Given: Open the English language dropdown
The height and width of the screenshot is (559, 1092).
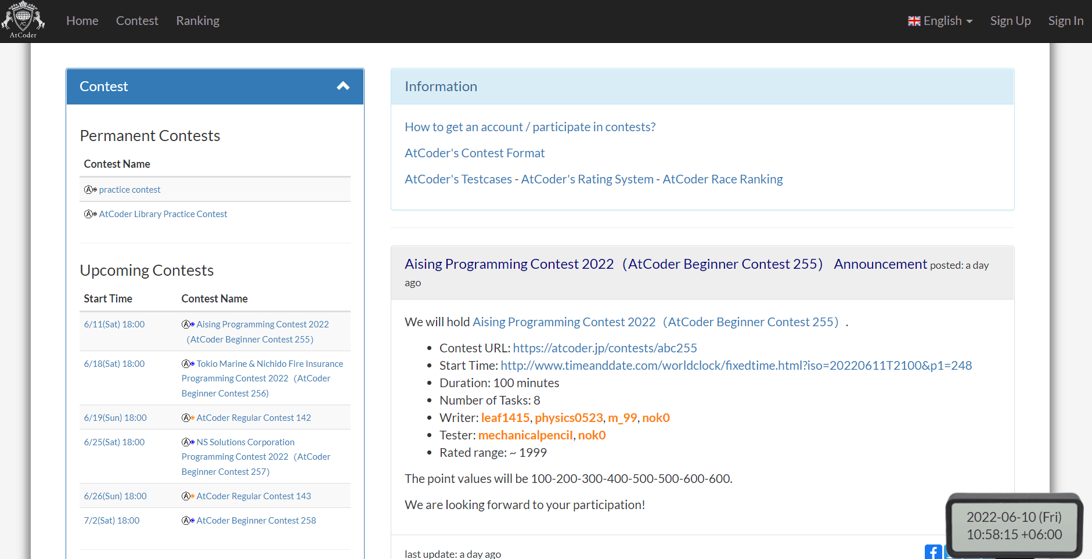Looking at the screenshot, I should click(940, 21).
